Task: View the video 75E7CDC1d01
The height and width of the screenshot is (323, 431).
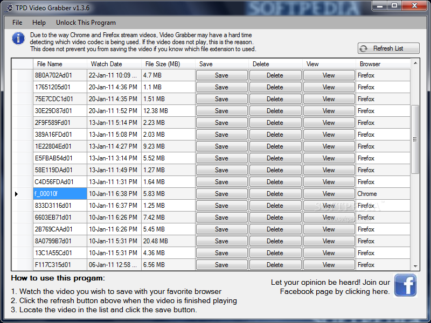Action: pos(329,99)
